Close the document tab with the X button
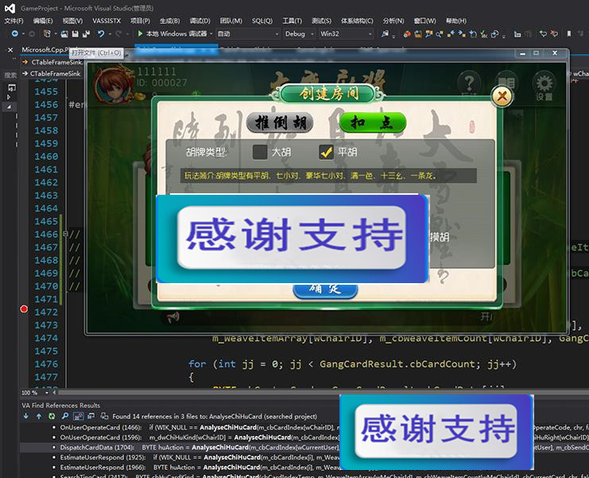 [10, 49]
